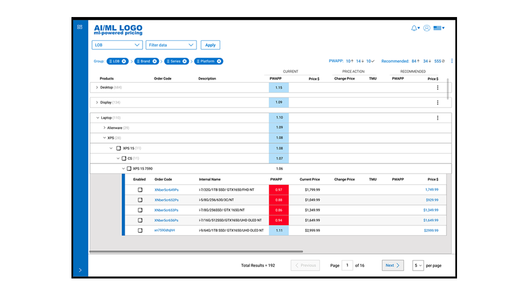Open the notifications bell menu
The height and width of the screenshot is (296, 528).
415,28
